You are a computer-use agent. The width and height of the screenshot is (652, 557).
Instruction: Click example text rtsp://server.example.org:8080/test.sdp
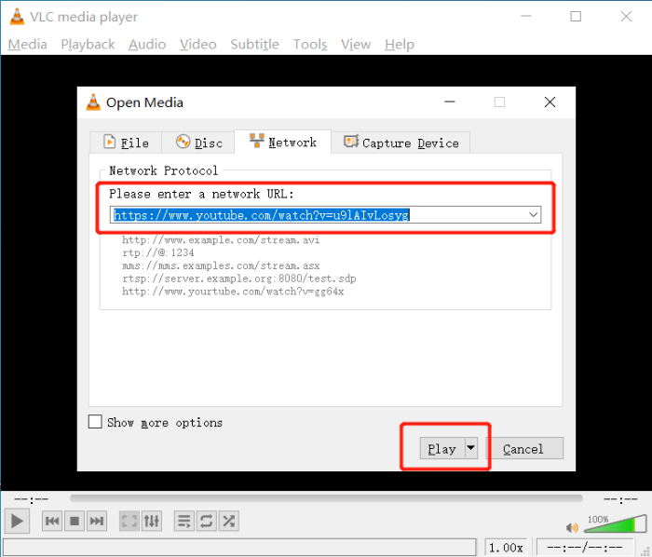(x=239, y=278)
